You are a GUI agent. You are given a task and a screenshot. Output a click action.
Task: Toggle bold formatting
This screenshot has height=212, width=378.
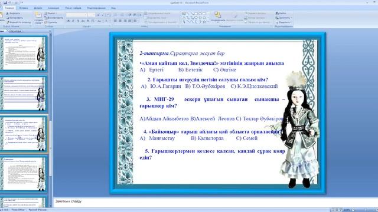pyautogui.click(x=69, y=21)
